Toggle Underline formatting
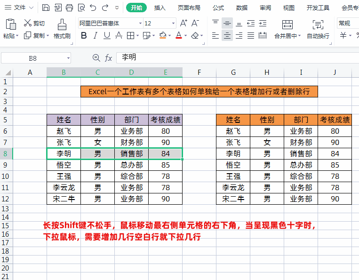The image size is (359, 280). [x=107, y=35]
